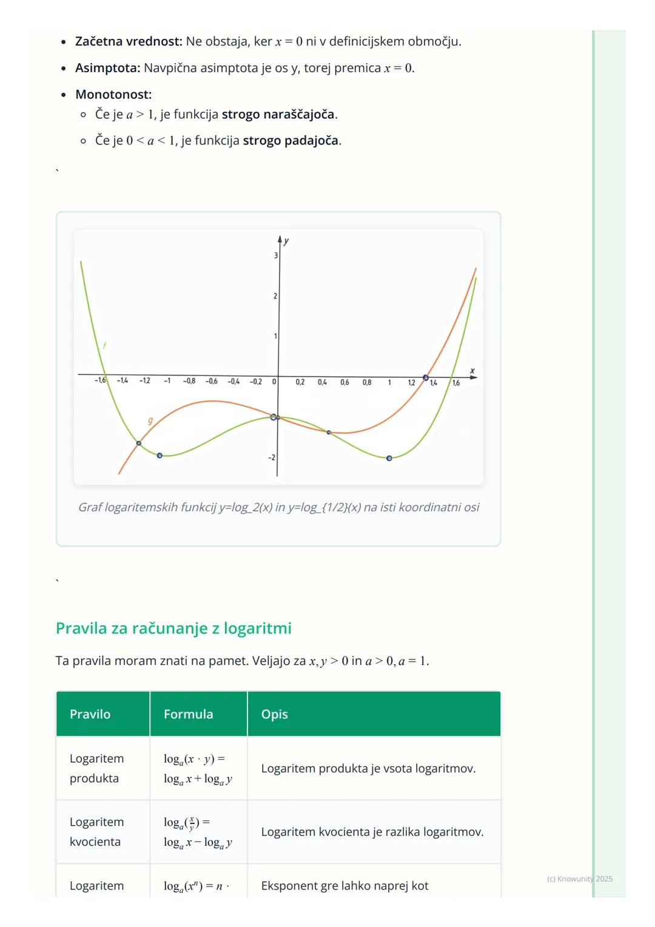The height and width of the screenshot is (927, 655).
Task: Click the curves' intersection point near x=-1.2
Action: (139, 443)
